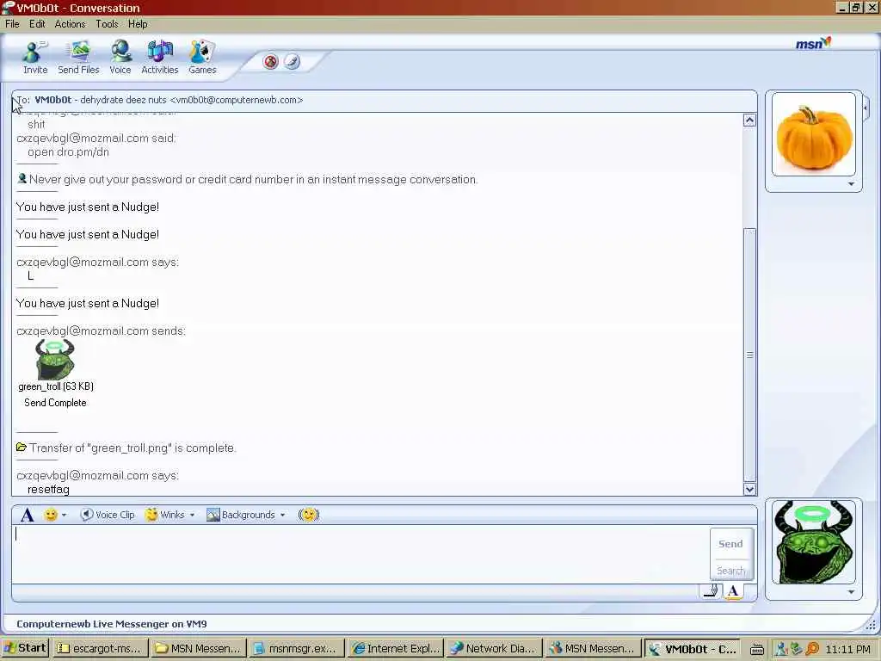Image resolution: width=881 pixels, height=661 pixels.
Task: Expand the emoticon dropdown arrow
Action: [64, 515]
